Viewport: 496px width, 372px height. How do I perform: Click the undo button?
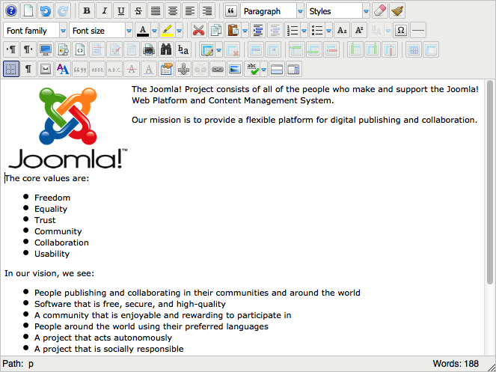coord(46,11)
